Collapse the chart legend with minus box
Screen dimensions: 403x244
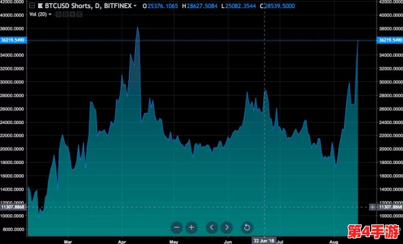pos(32,5)
